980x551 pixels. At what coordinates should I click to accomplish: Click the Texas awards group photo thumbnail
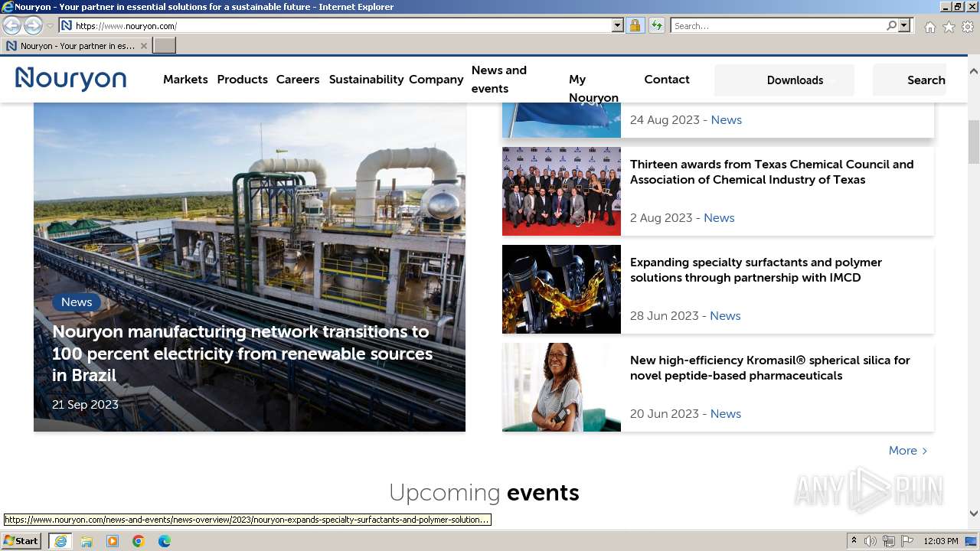coord(561,191)
